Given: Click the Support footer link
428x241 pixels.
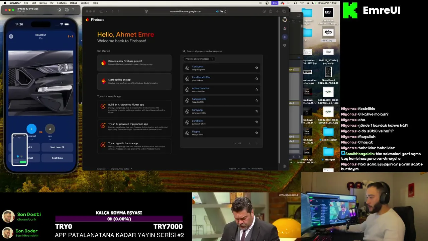Looking at the screenshot, I should click(232, 169).
